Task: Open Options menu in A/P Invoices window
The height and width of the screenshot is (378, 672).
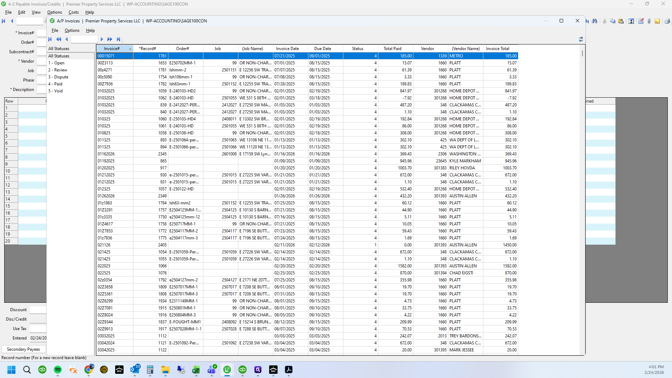Action: 72,30
